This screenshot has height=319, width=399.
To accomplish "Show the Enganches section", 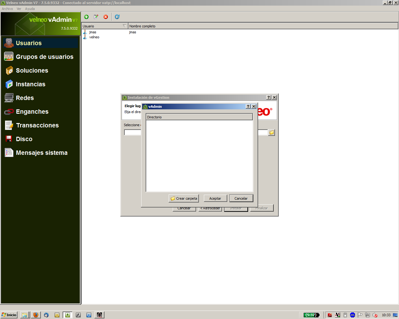I will [x=41, y=112].
